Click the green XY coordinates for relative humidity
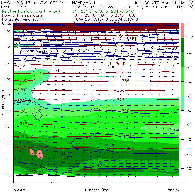195x195 pixels. (103, 11)
